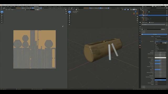168x94 pixels.
Task: Switch to the UV Editing workspace tab
Action: tap(31, 7)
